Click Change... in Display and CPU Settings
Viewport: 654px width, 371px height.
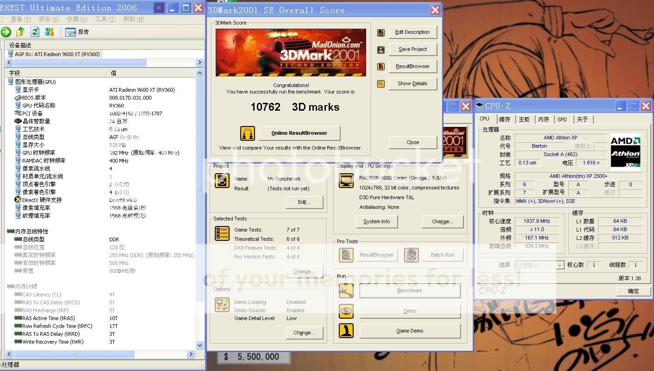click(442, 222)
